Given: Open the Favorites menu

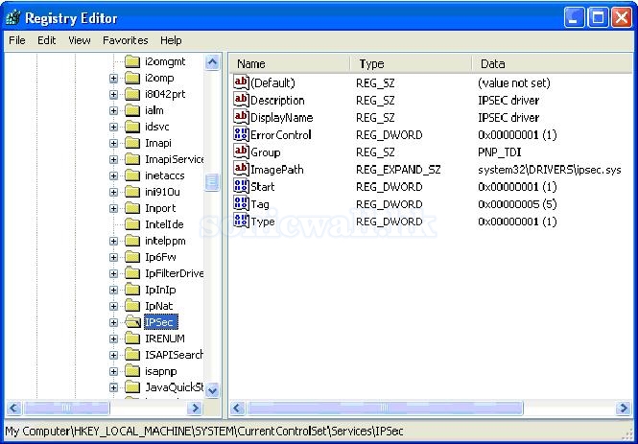Looking at the screenshot, I should point(126,40).
